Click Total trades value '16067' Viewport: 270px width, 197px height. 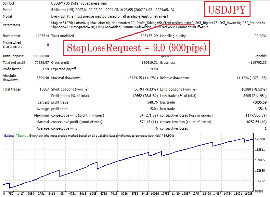[x=44, y=89]
